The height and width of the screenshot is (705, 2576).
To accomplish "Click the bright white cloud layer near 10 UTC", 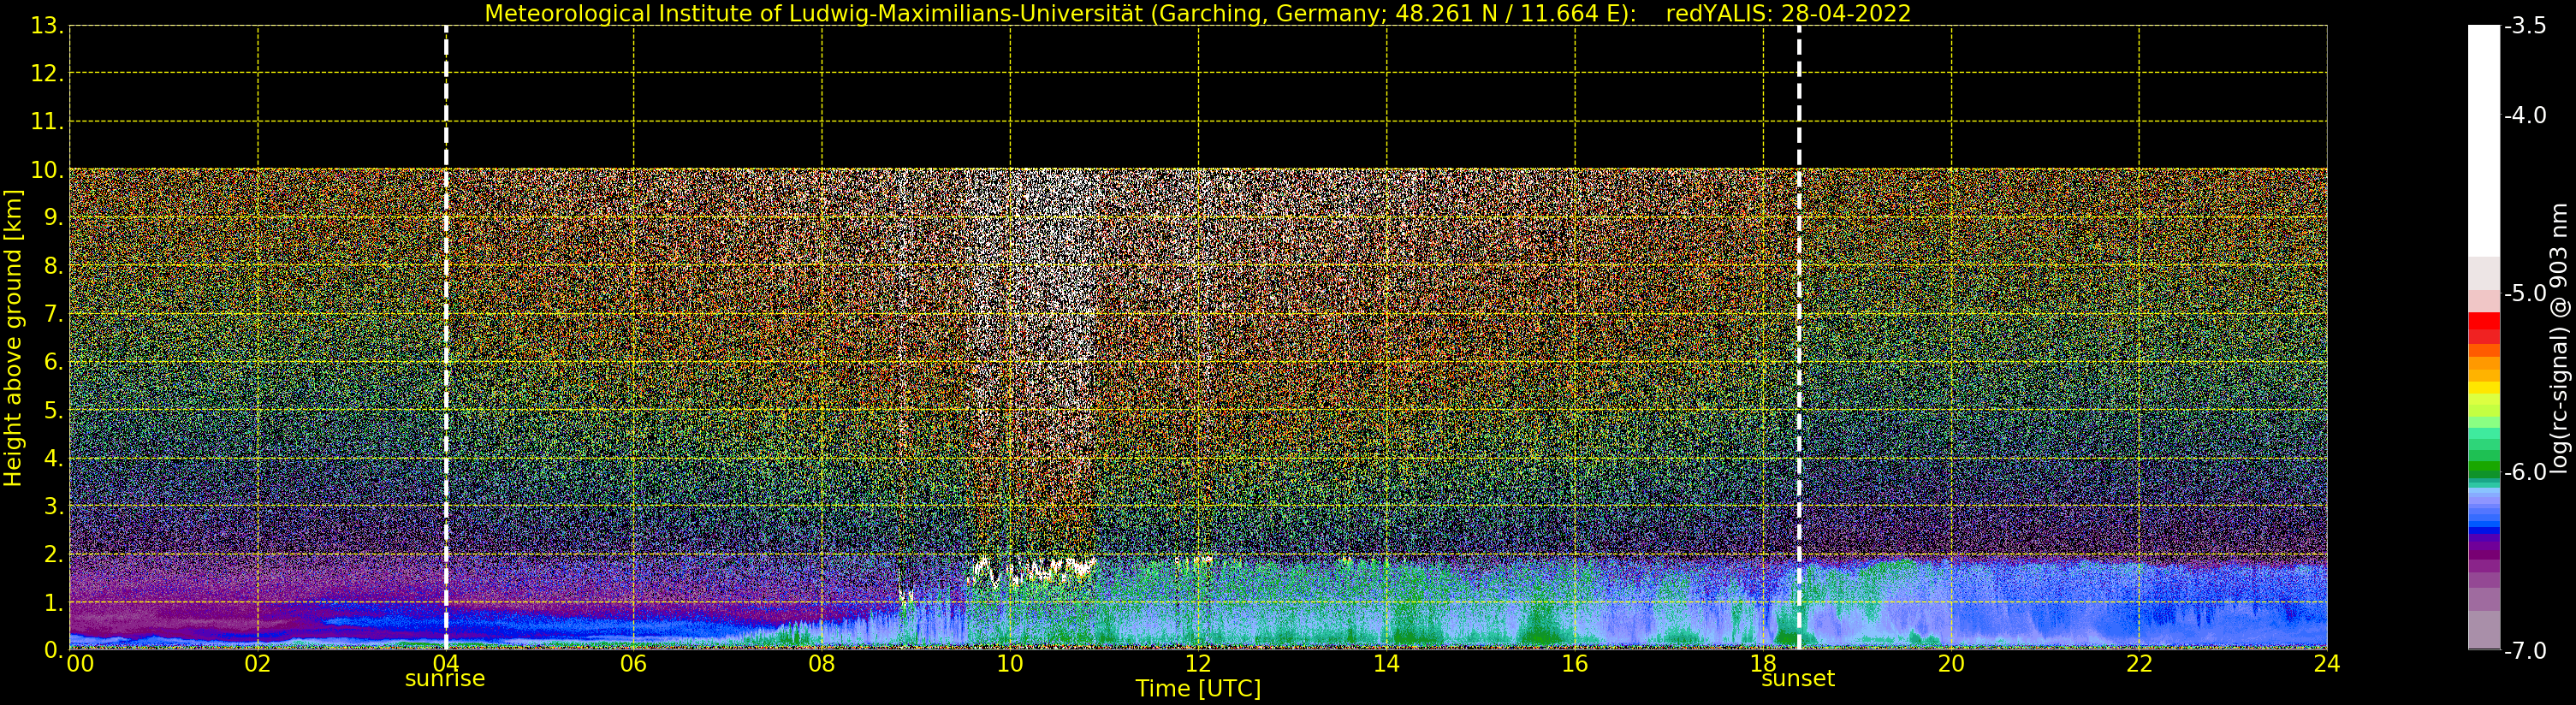I will click(1032, 571).
